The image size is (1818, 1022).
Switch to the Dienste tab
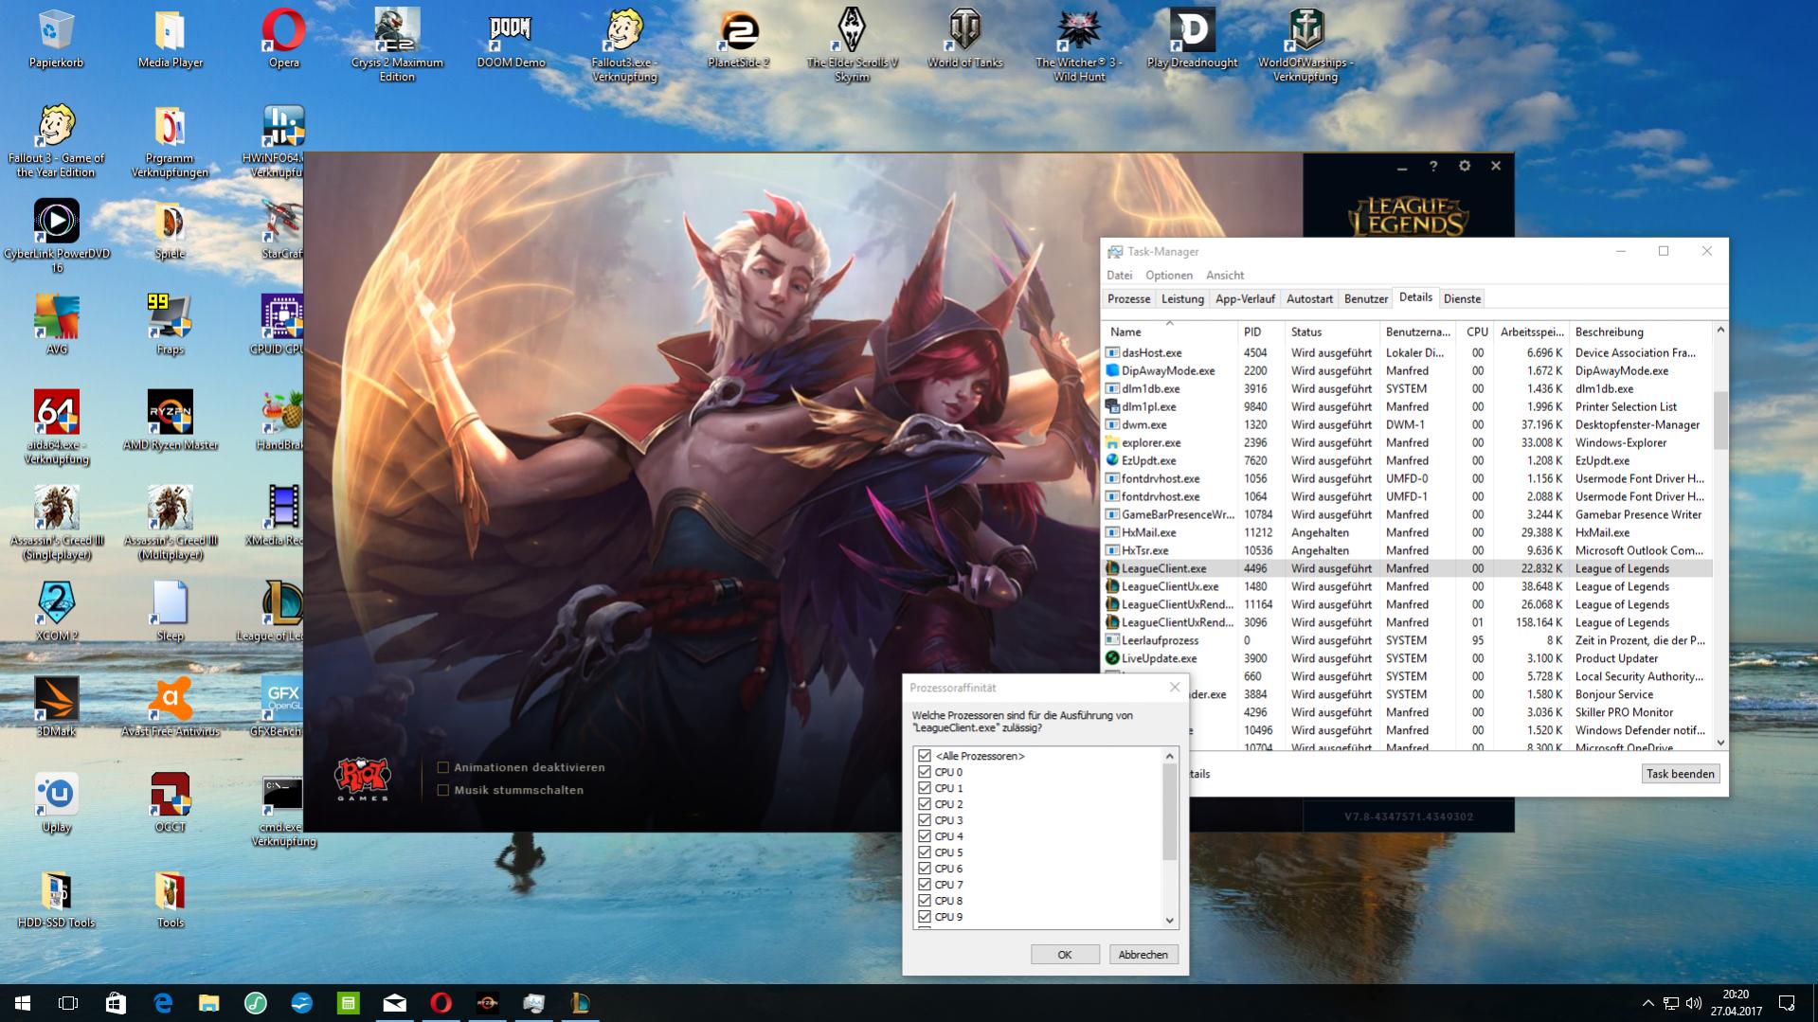(x=1462, y=298)
